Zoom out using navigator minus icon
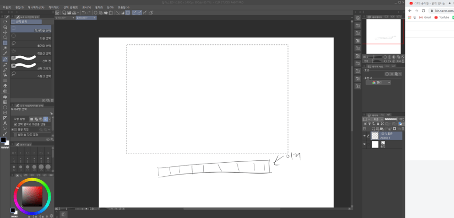454x218 pixels. (385, 57)
